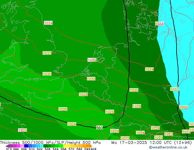Click the legend value 510
The width and height of the screenshot is (194, 150).
pos(32,149)
